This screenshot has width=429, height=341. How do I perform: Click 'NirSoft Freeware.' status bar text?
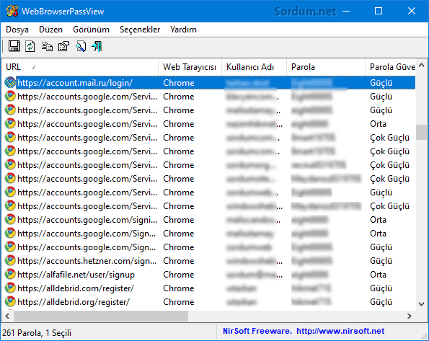pos(257,331)
